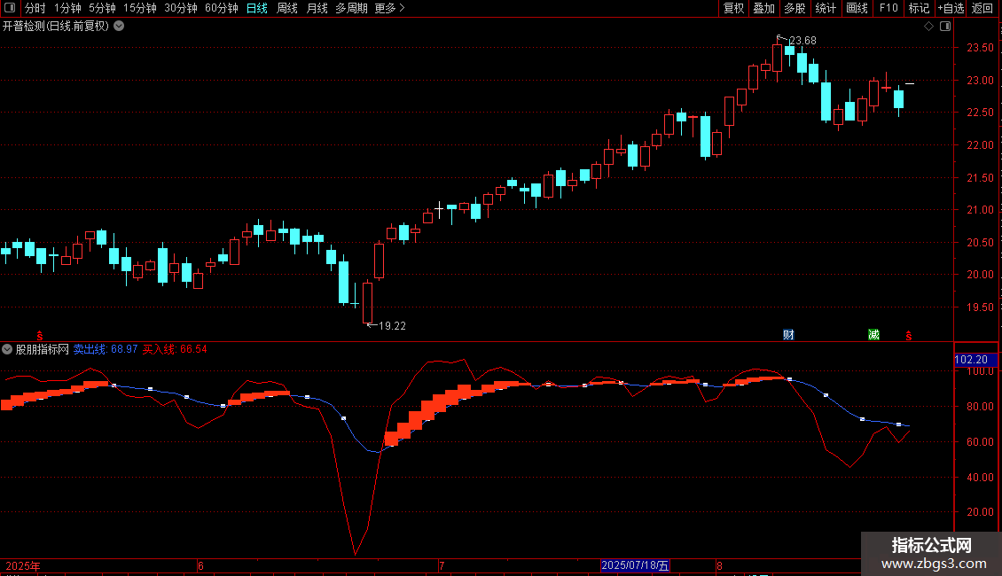The height and width of the screenshot is (576, 1002).
Task: Select the 日线 daily tab
Action: coord(257,8)
